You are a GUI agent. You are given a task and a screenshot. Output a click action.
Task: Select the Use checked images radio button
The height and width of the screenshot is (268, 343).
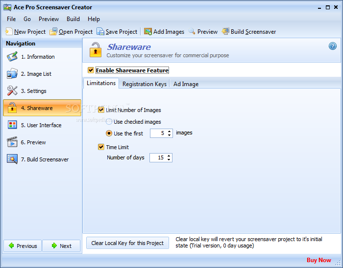[109, 122]
